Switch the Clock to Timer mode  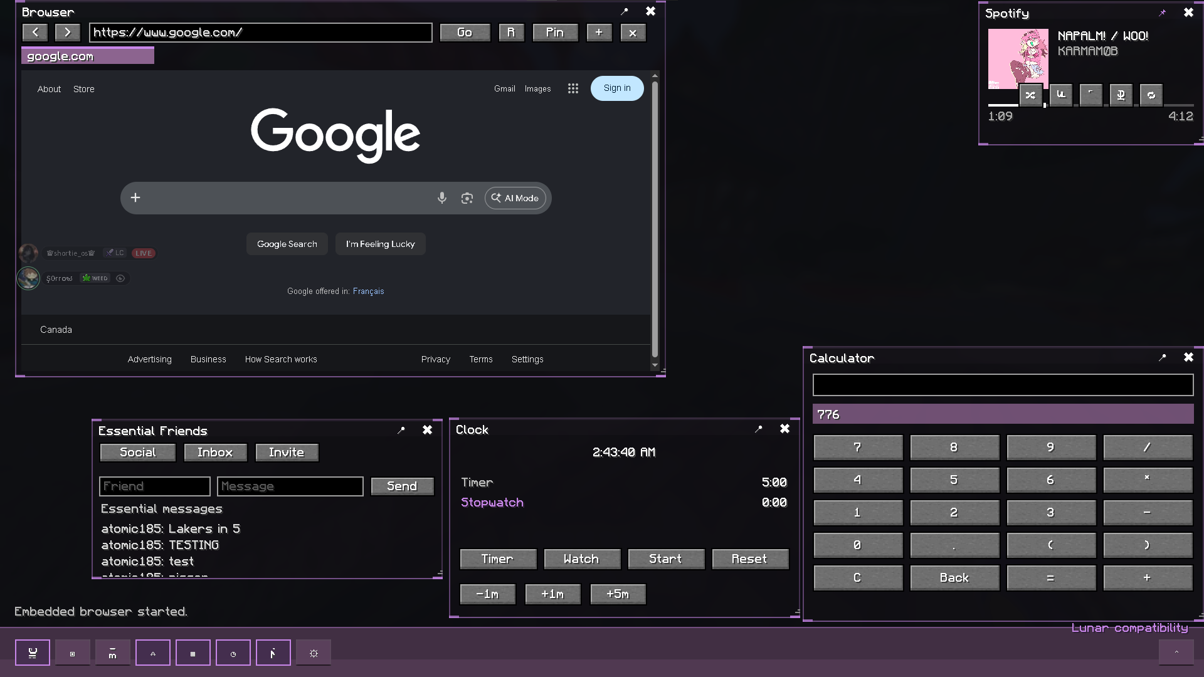(x=498, y=559)
